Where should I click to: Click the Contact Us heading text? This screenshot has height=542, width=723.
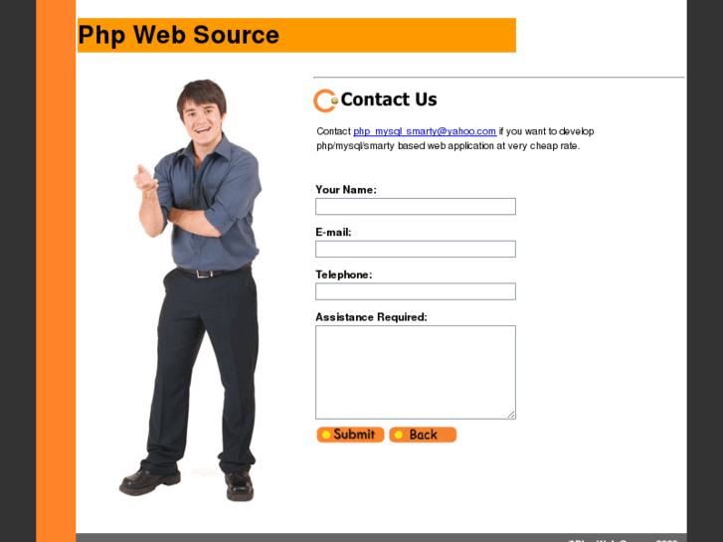click(x=389, y=99)
